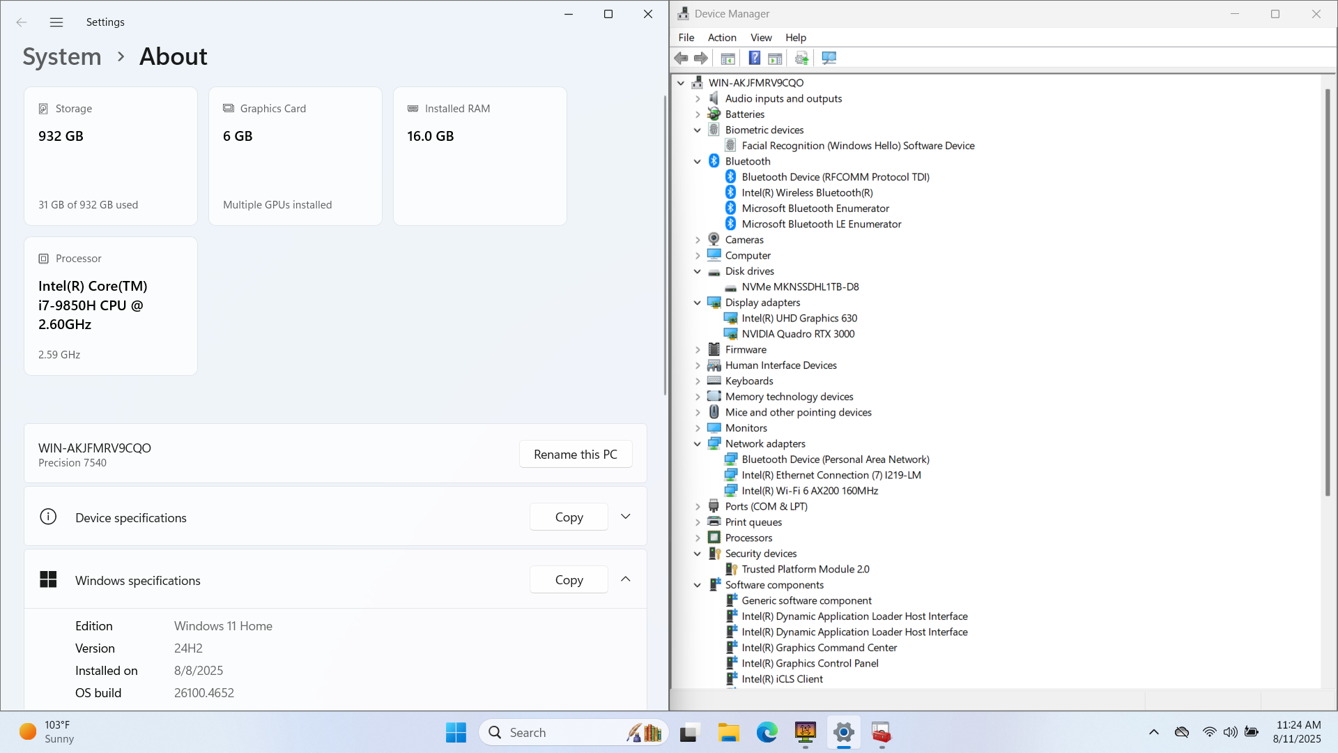The width and height of the screenshot is (1338, 753).
Task: Expand the Cameras category
Action: tap(697, 240)
